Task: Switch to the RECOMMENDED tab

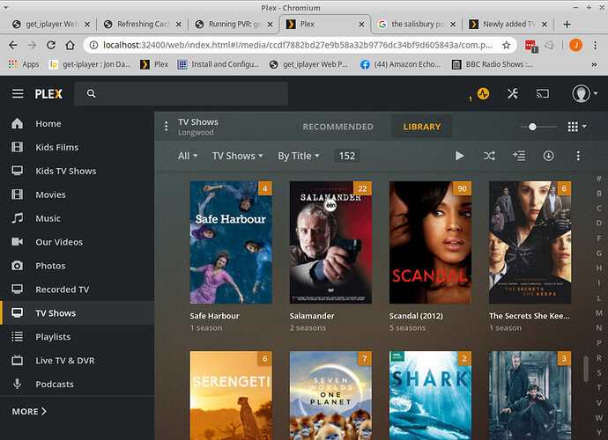Action: coord(337,127)
